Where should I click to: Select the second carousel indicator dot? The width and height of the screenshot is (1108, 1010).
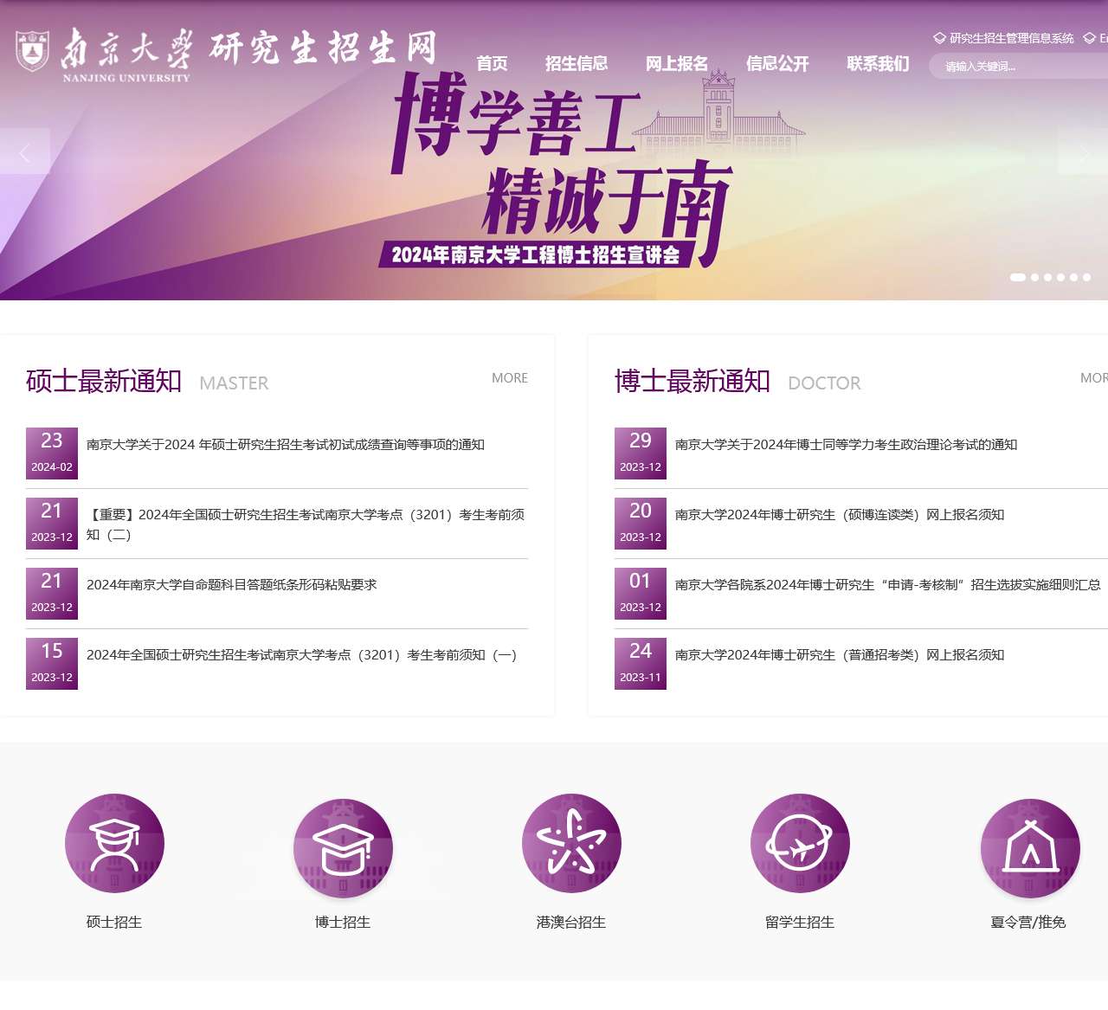1035,278
